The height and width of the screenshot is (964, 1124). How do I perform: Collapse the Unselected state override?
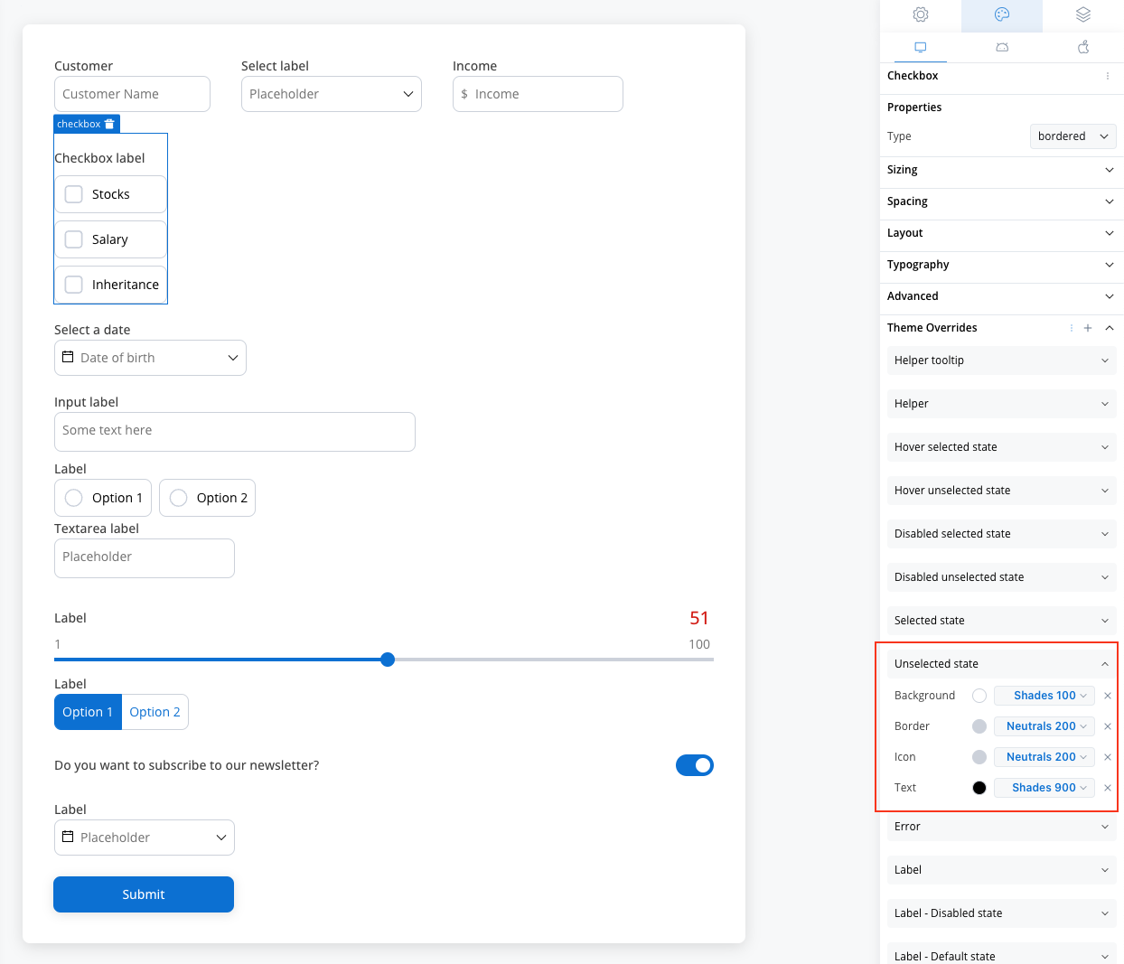[x=1002, y=664]
